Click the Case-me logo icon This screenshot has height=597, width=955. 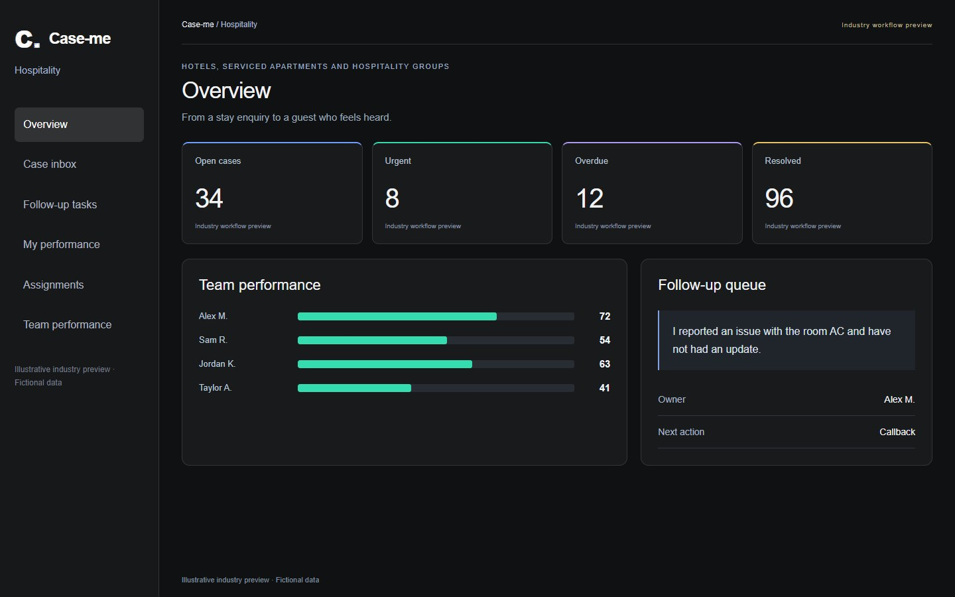[27, 39]
